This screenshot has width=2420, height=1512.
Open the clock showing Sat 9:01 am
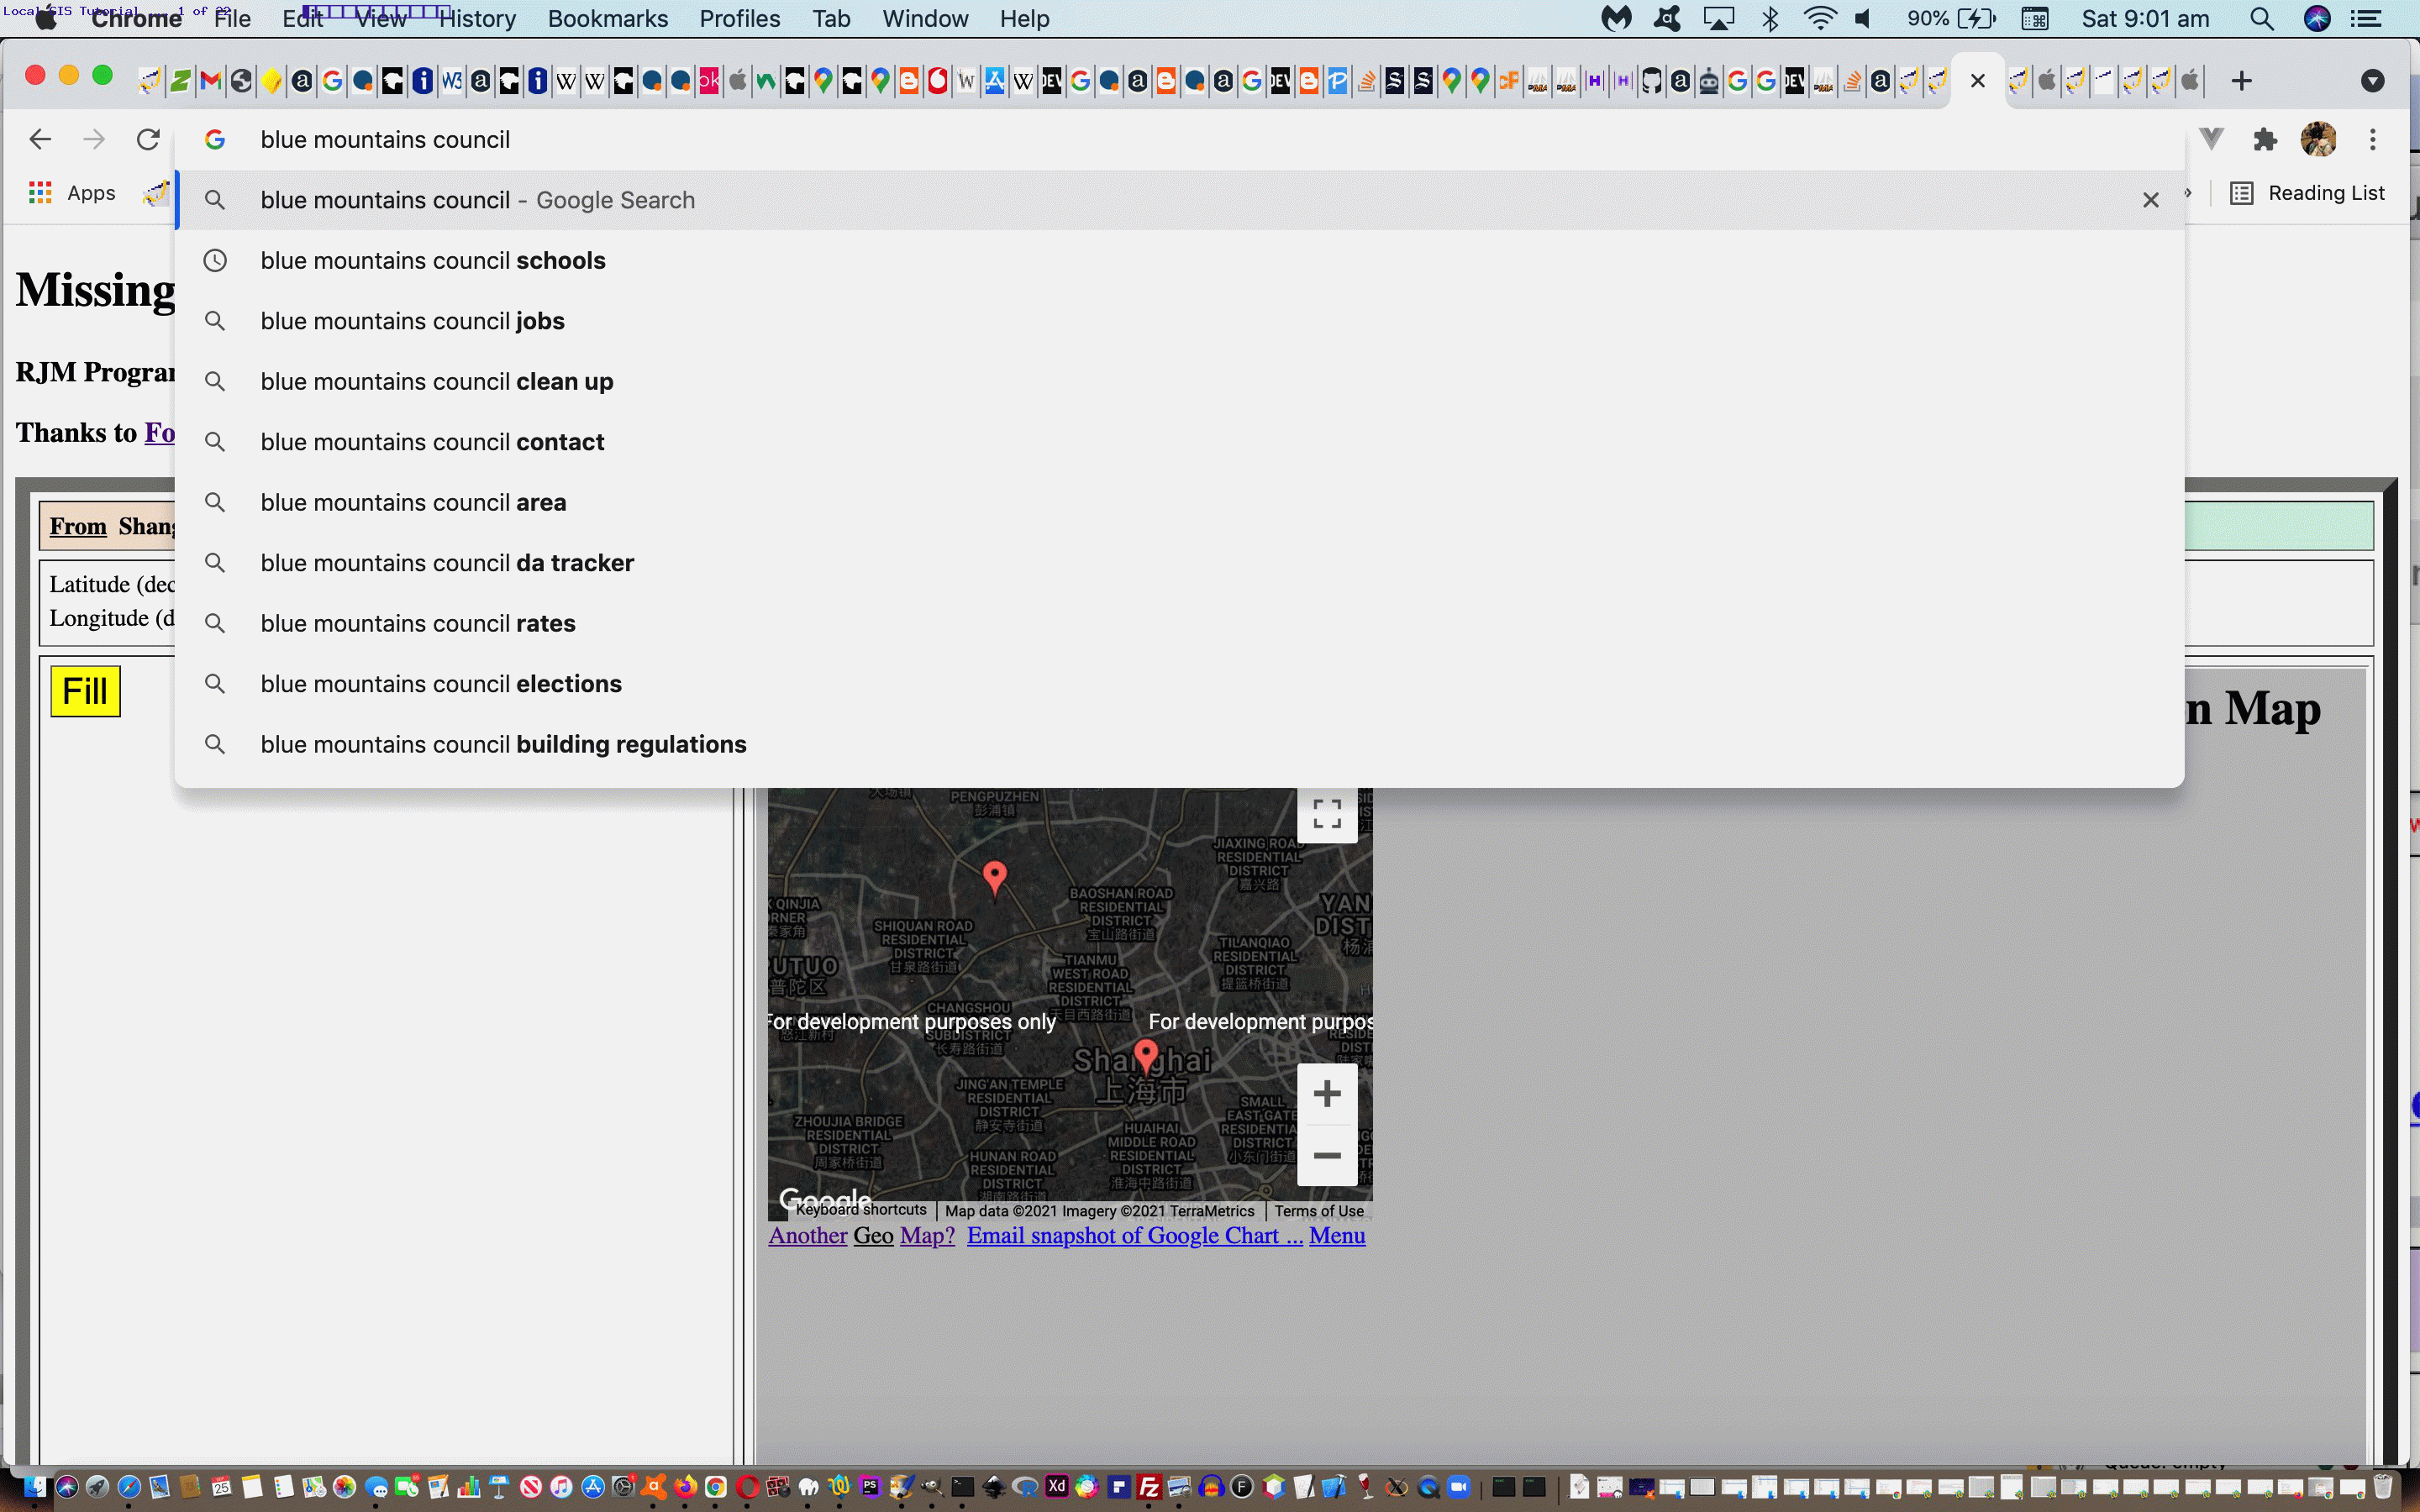click(x=2145, y=19)
